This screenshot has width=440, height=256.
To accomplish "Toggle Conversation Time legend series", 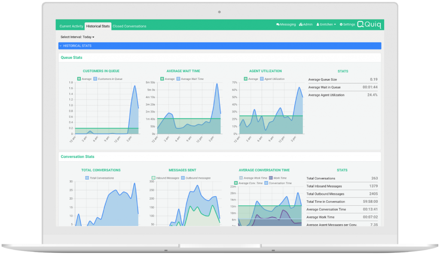I will click(278, 183).
